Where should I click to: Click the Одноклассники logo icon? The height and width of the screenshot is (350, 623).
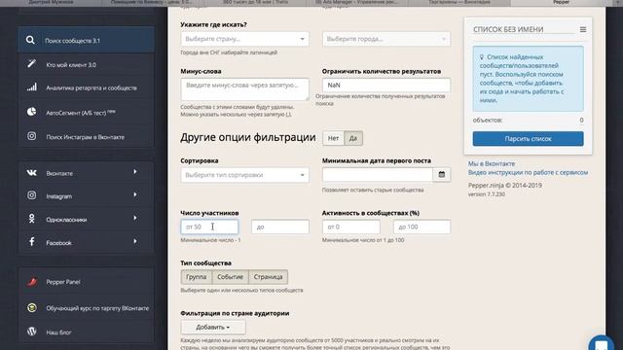(x=32, y=219)
